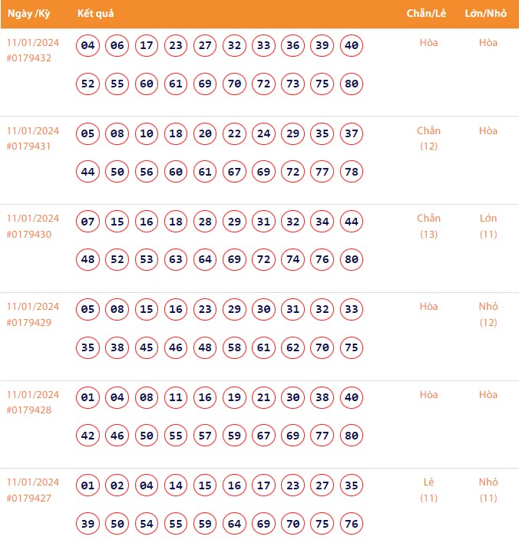Select ball 80 in draw #0179432
Screen dimensions: 522x543
(x=352, y=84)
